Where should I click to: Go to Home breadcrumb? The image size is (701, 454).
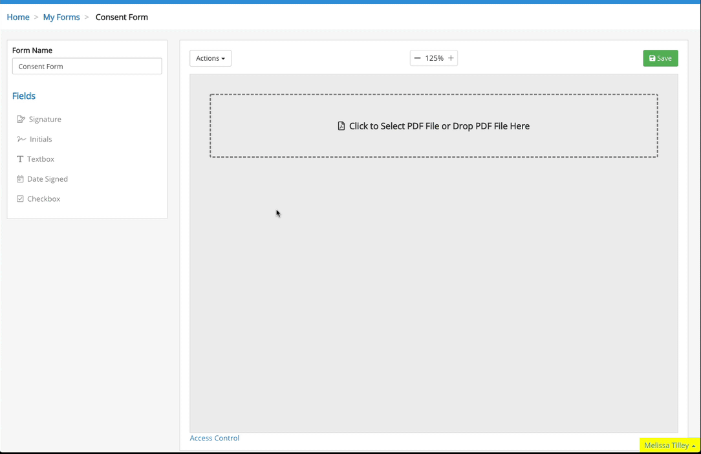coord(18,17)
